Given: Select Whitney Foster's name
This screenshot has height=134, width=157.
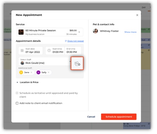Looking at the screenshot, I should (x=109, y=31).
